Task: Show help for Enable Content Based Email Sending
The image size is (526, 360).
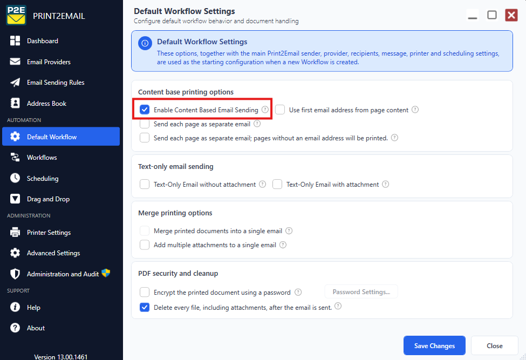Action: [x=265, y=110]
